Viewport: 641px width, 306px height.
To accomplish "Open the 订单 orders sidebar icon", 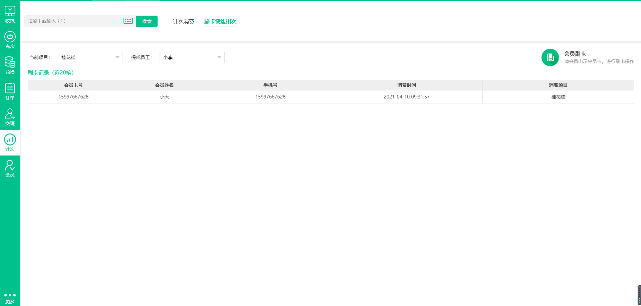I will [x=10, y=91].
